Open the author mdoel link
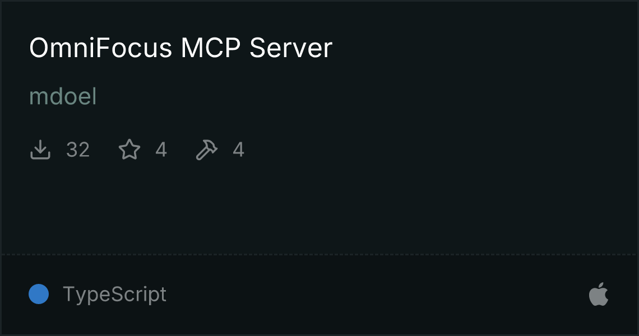The width and height of the screenshot is (639, 336). pos(63,96)
